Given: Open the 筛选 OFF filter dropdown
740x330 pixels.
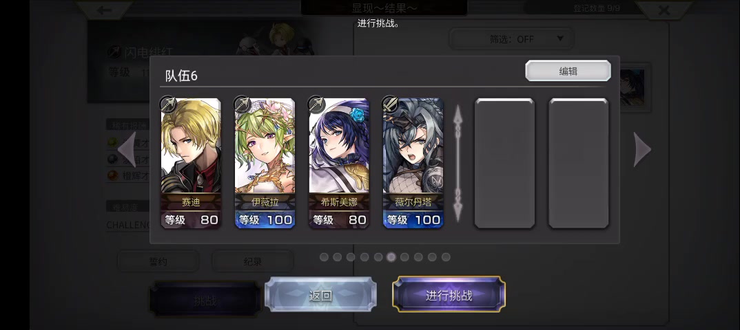Looking at the screenshot, I should (511, 39).
